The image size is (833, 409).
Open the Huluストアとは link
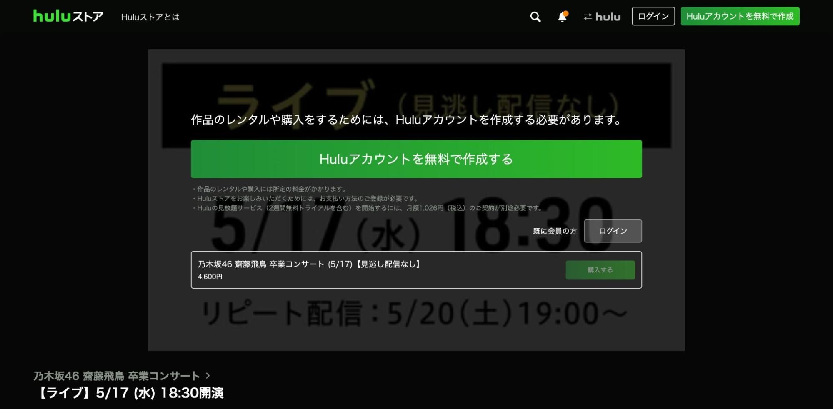tap(150, 17)
